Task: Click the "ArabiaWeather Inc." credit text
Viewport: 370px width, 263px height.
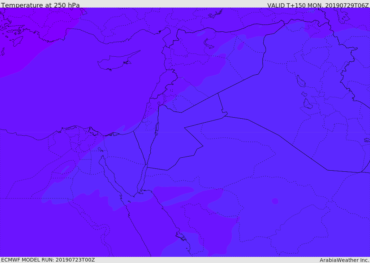Action: tap(344, 260)
